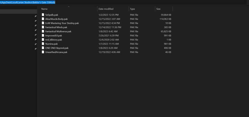
Task: Click the file icon beside Fantastical Multiverse.pak
Action: pyautogui.click(x=43, y=31)
